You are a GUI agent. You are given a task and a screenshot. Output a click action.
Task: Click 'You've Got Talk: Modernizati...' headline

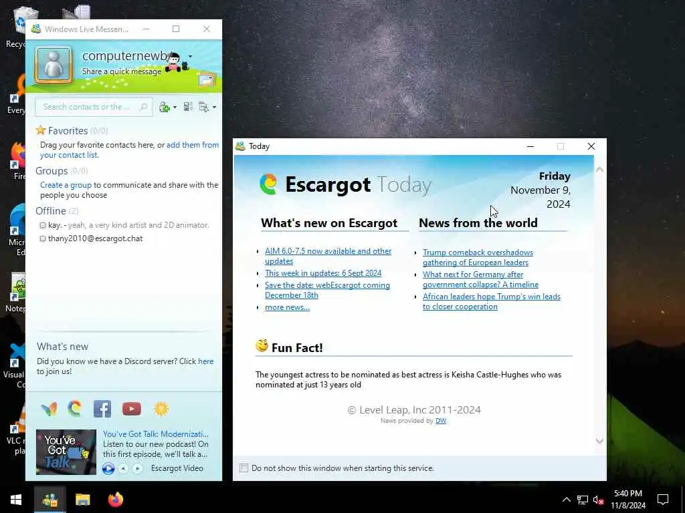[155, 434]
